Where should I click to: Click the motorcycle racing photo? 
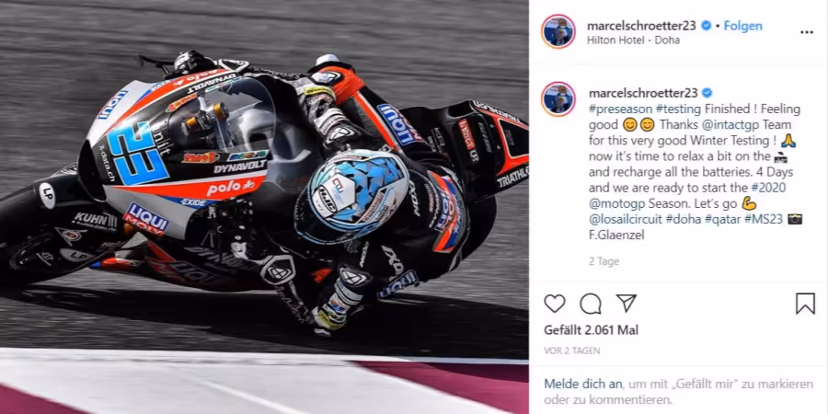click(x=264, y=207)
